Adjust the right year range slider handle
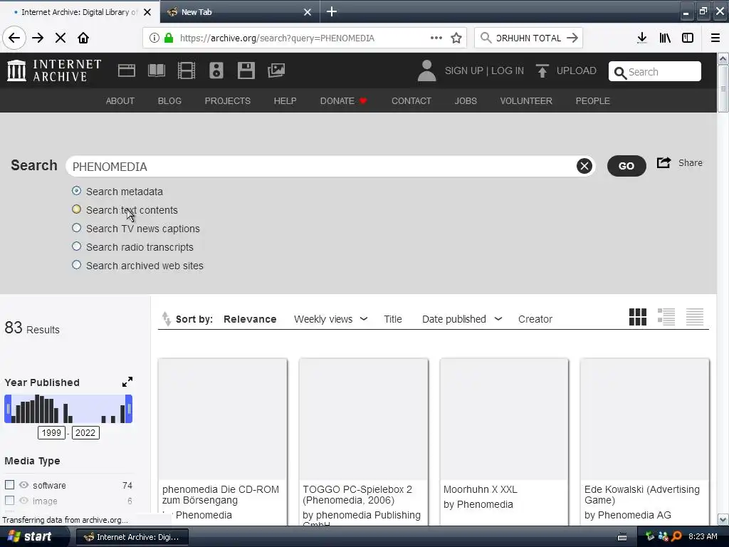Viewport: 729px width, 547px height. (129, 409)
